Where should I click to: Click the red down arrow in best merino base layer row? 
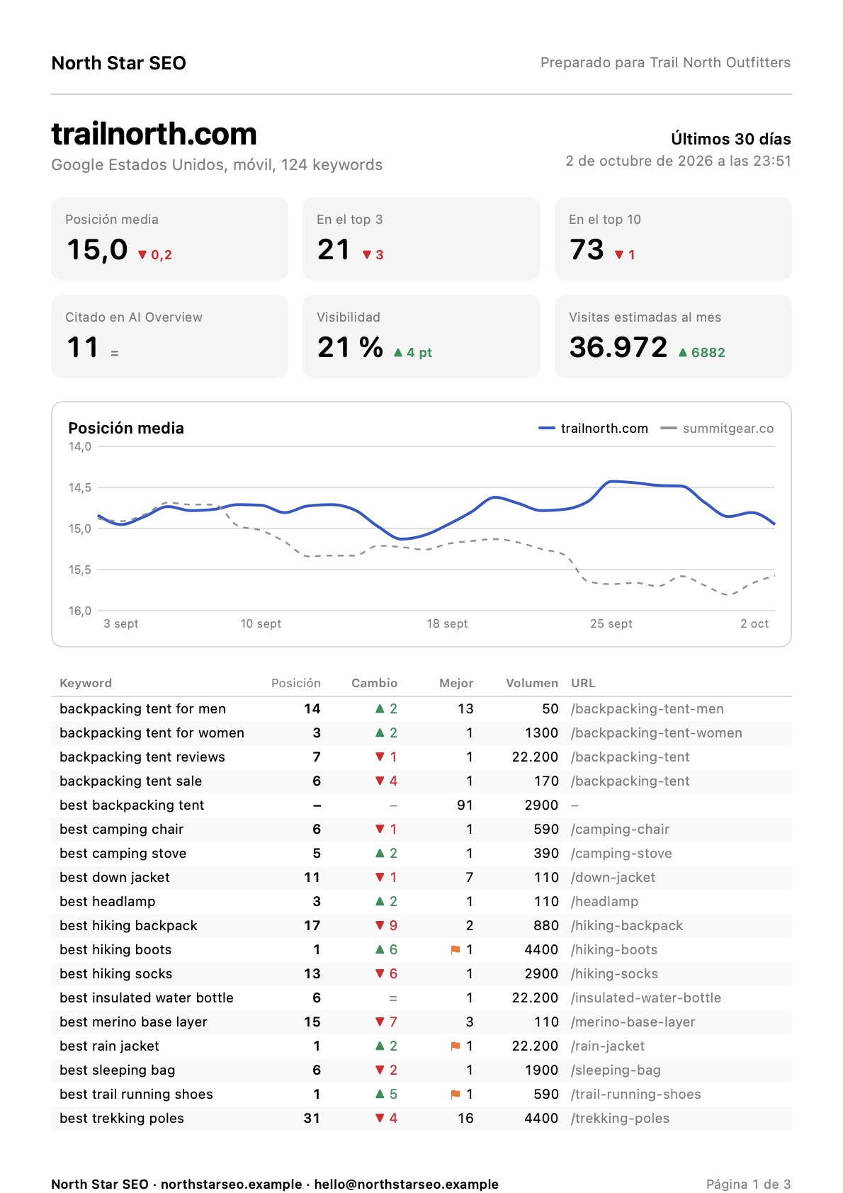pyautogui.click(x=380, y=1022)
